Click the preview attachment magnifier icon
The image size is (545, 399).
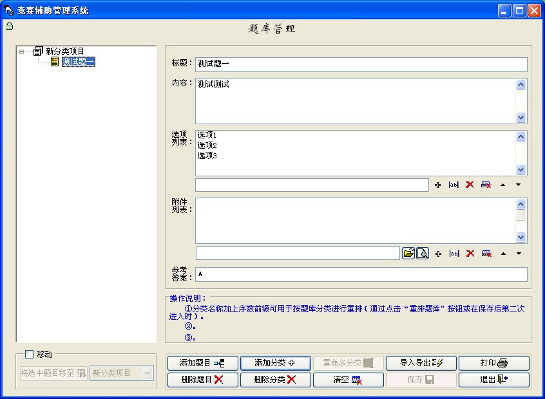423,253
